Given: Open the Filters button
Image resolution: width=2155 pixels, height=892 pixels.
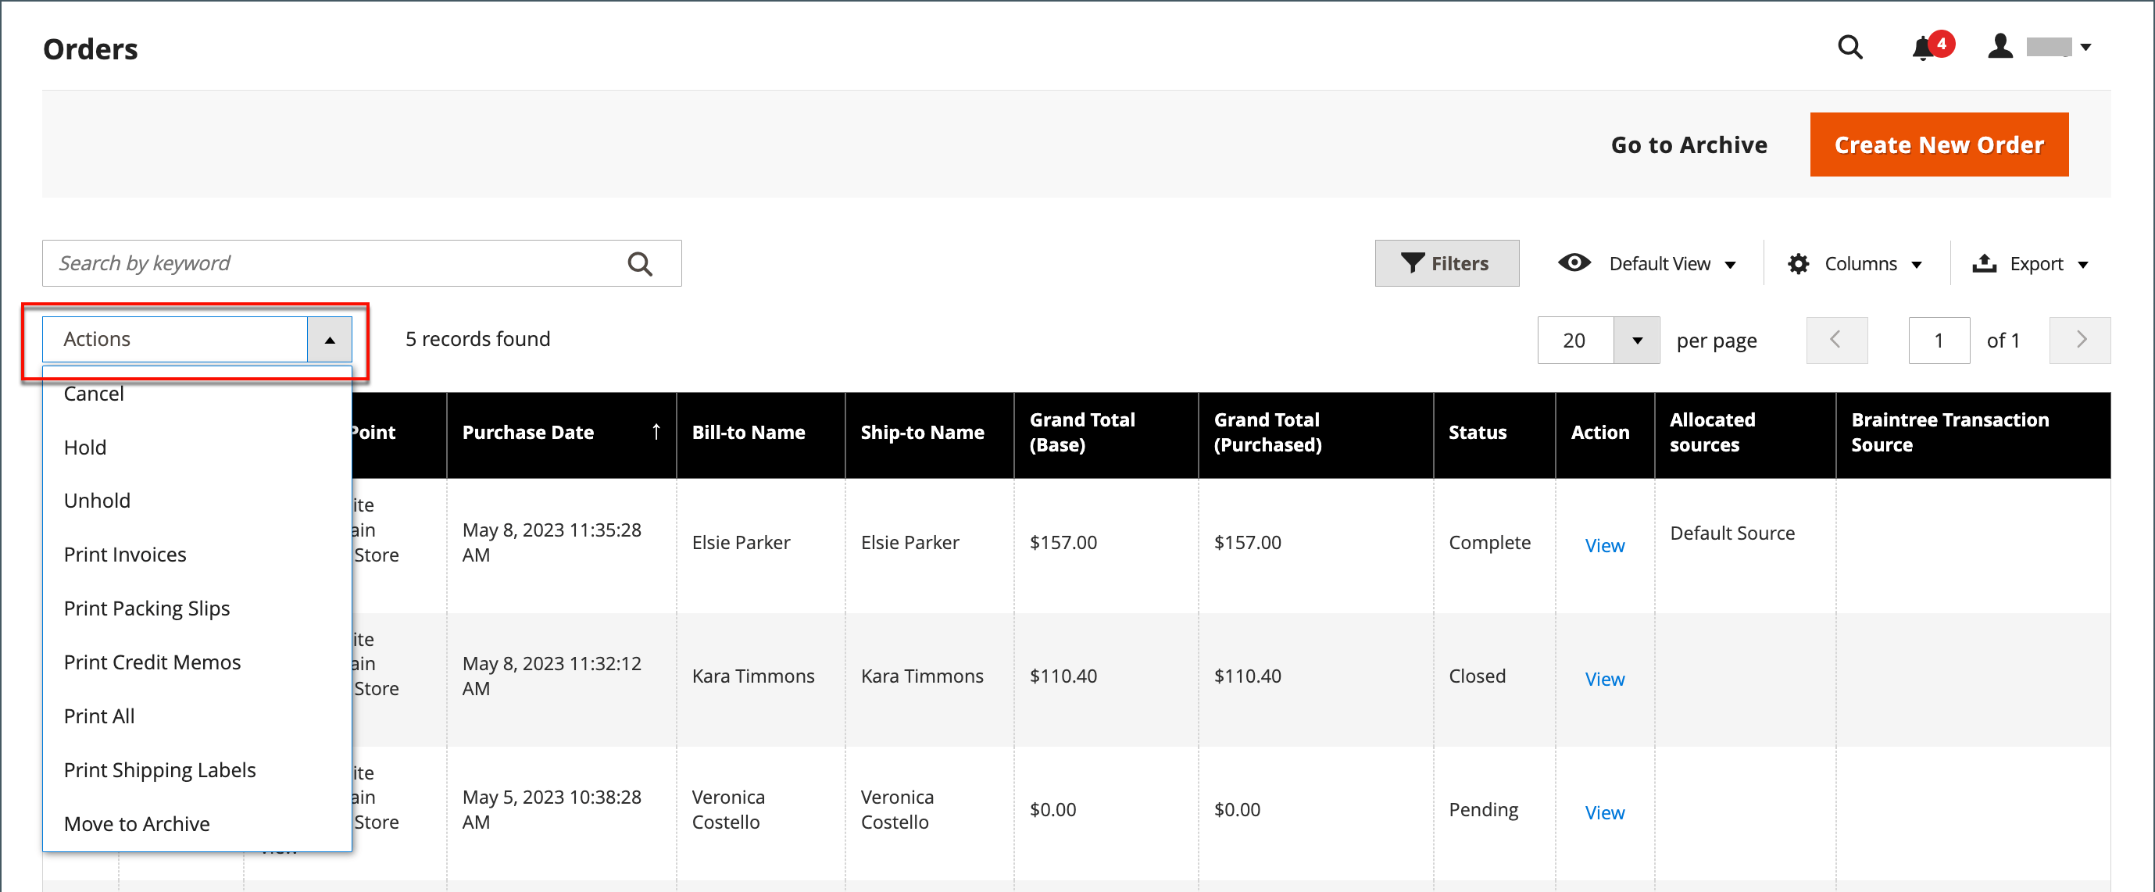Looking at the screenshot, I should click(x=1446, y=264).
